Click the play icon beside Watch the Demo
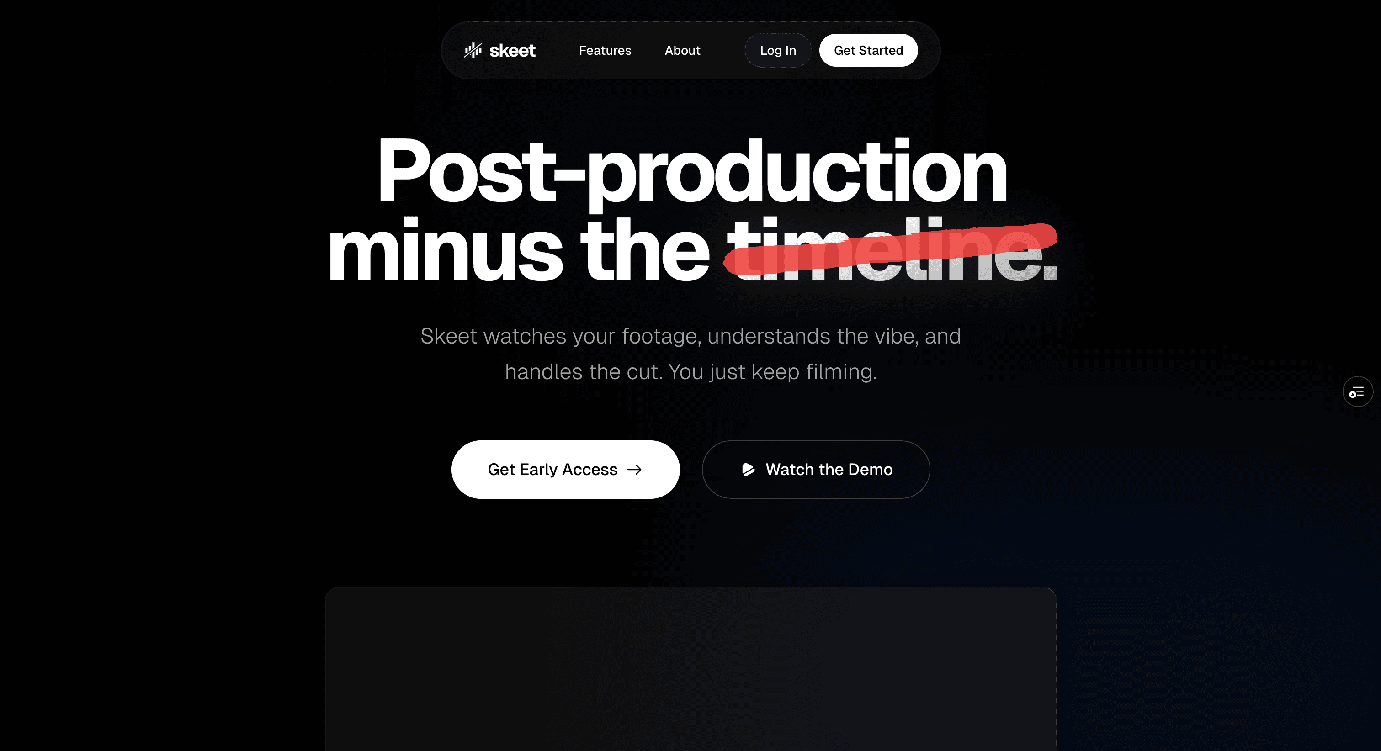Viewport: 1381px width, 751px height. click(748, 470)
